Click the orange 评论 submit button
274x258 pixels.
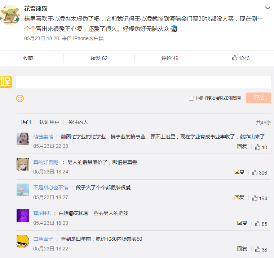258,98
